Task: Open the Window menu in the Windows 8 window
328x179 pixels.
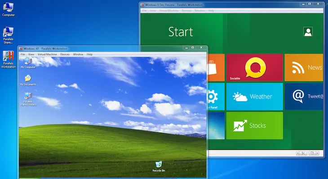Action: coord(199,11)
